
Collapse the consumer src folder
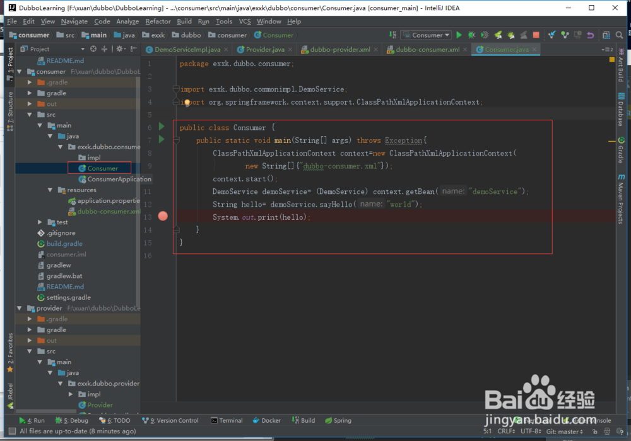(30, 115)
